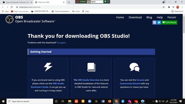The width and height of the screenshot is (185, 104).
Task: Close the Welcome | OBS tab
Action: coord(64,2)
